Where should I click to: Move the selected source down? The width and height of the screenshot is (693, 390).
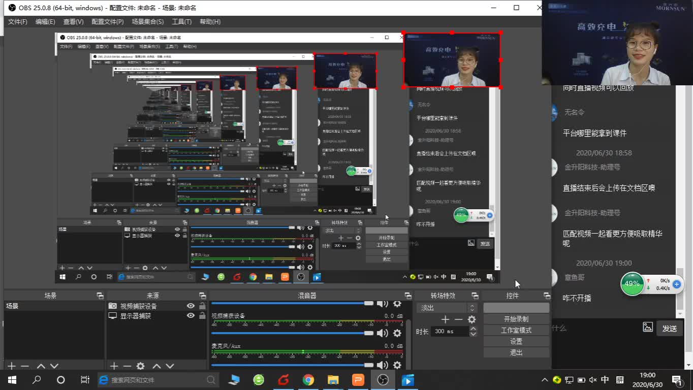click(170, 366)
